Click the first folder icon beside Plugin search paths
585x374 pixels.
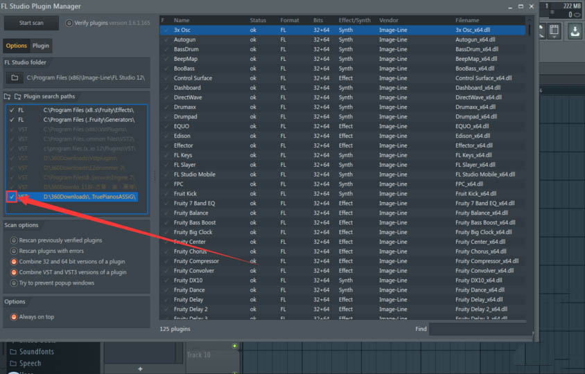tap(7, 96)
